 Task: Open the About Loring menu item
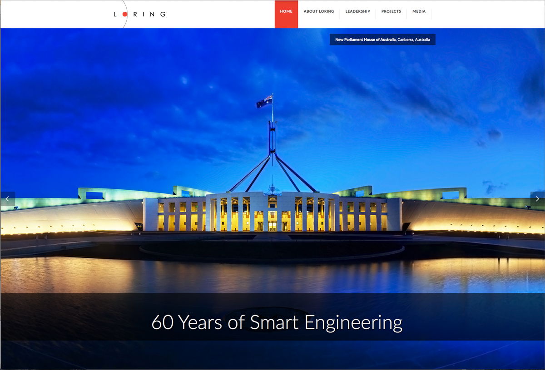[x=319, y=11]
